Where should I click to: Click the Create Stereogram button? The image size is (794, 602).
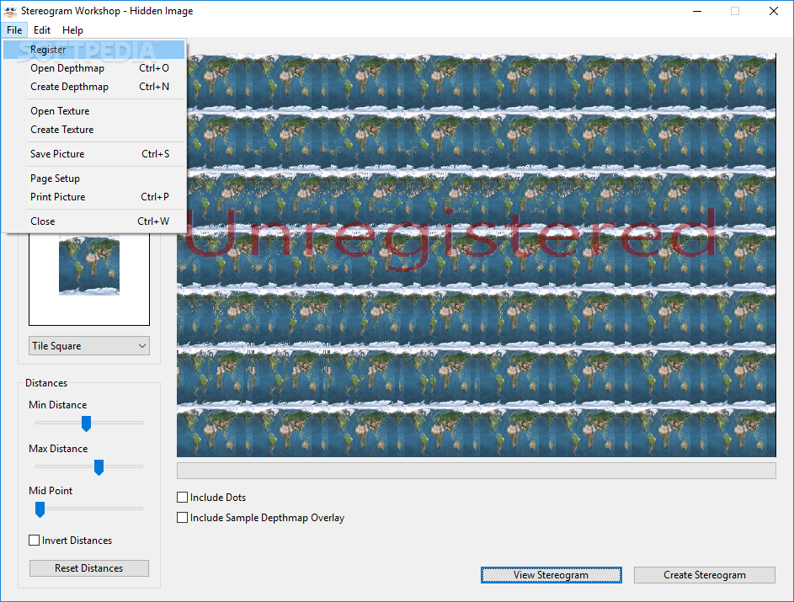click(x=705, y=575)
